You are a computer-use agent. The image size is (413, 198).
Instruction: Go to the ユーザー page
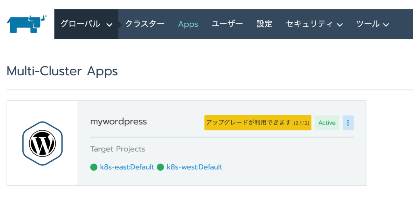coord(227,24)
